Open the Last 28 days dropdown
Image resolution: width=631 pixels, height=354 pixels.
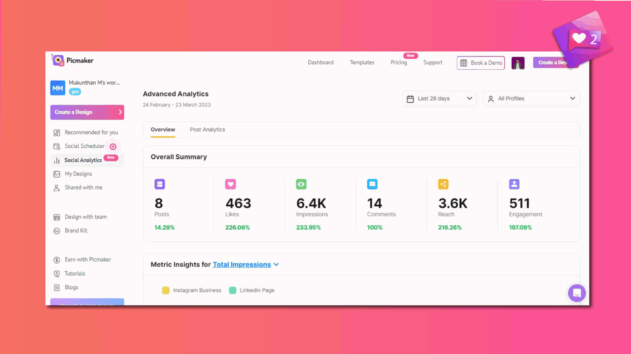point(439,99)
